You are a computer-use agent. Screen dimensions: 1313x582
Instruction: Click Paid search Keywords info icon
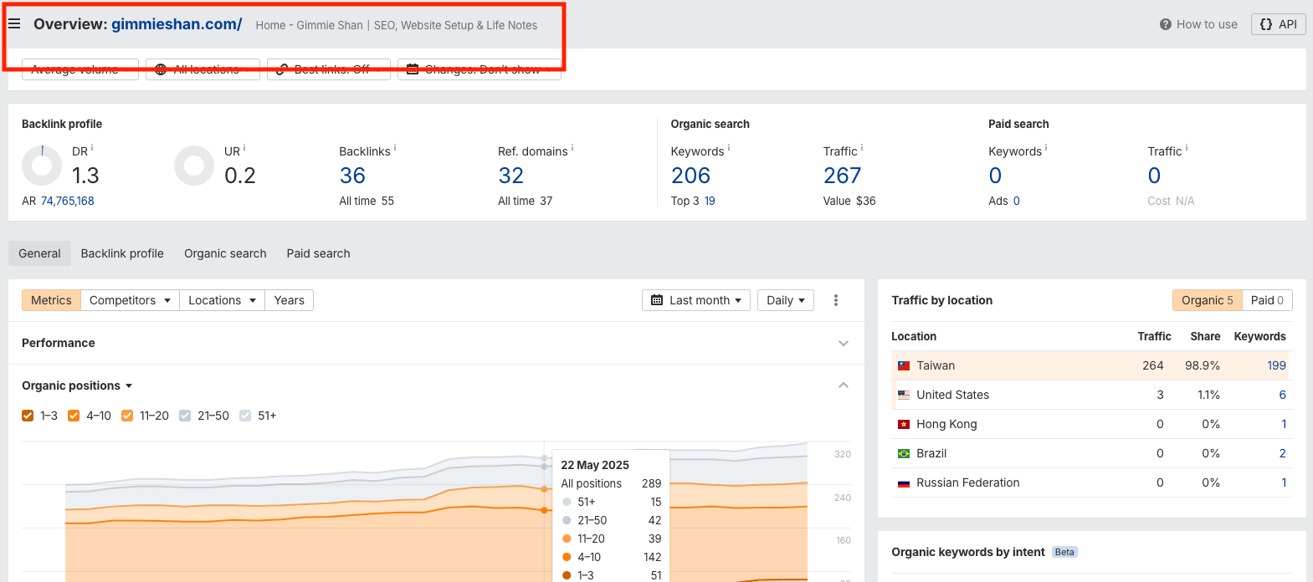click(x=1046, y=148)
